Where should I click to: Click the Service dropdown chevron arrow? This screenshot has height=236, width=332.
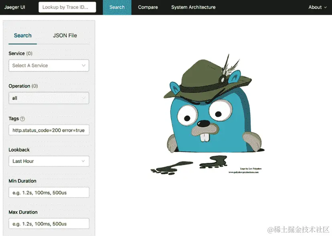(x=83, y=65)
